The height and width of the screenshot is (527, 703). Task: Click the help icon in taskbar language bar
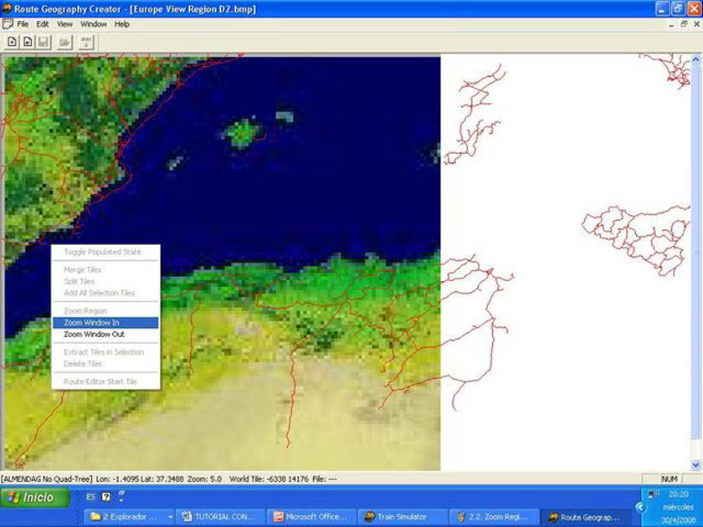(106, 497)
